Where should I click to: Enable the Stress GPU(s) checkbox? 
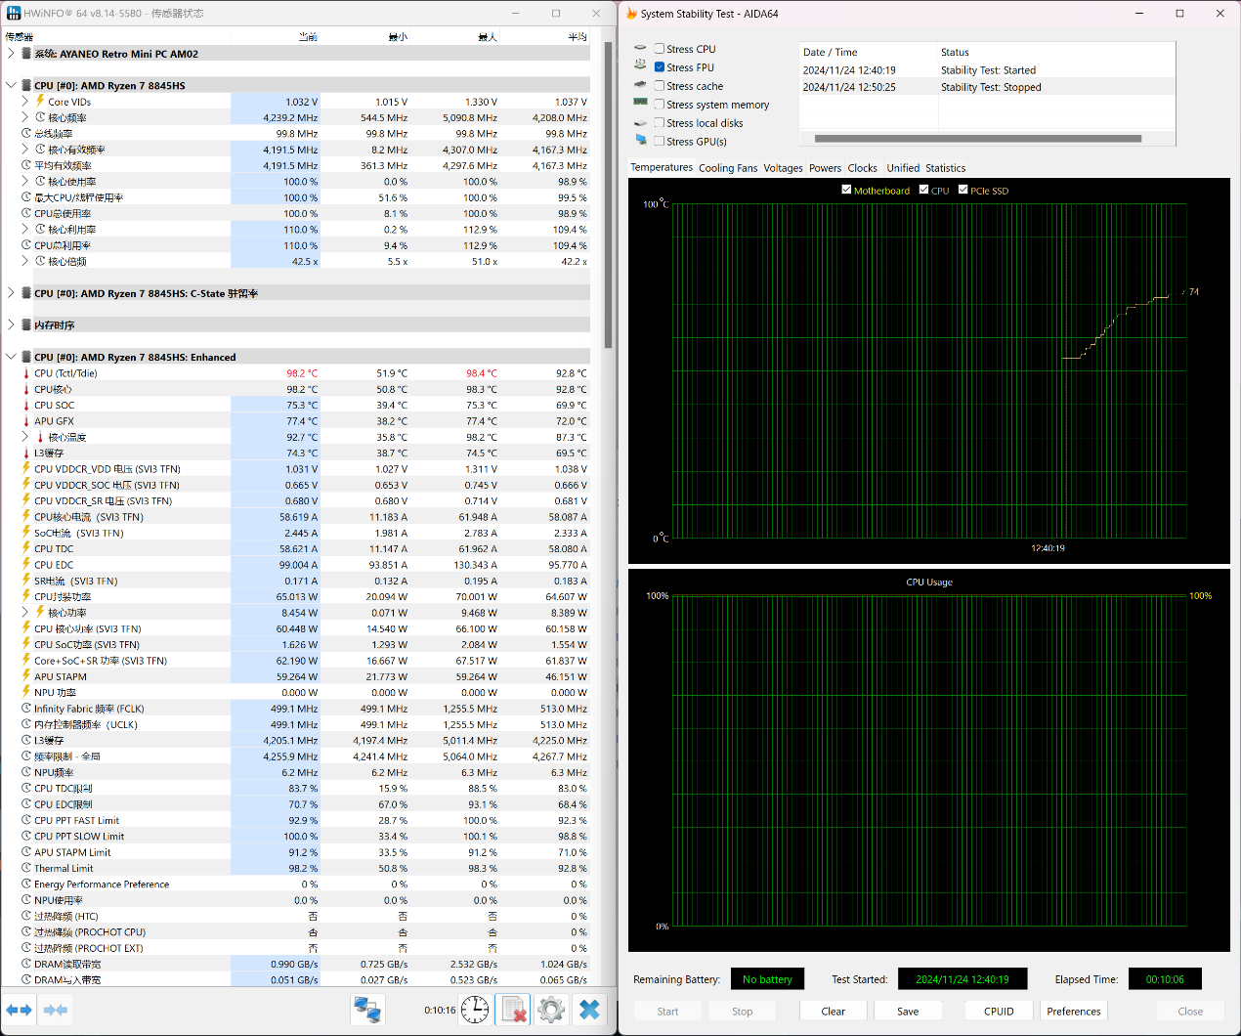point(660,142)
